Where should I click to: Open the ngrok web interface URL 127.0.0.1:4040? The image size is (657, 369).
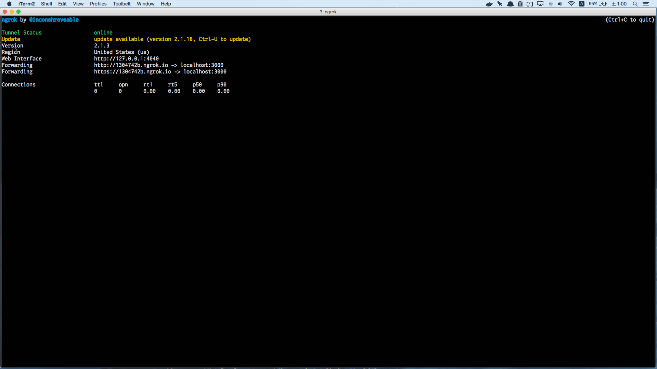tap(126, 58)
